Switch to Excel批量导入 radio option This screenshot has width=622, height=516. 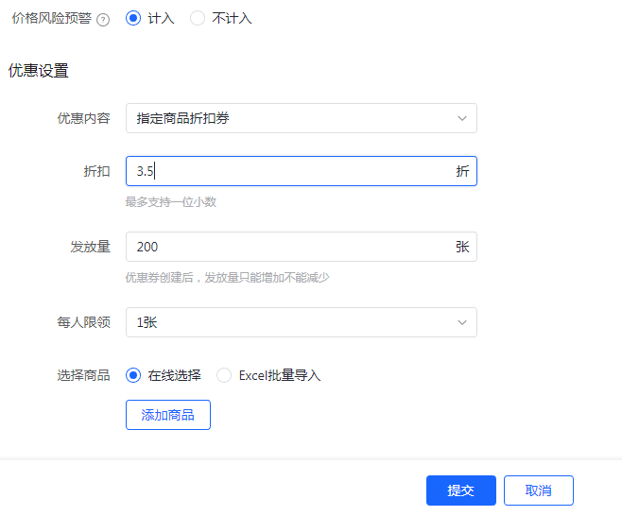224,375
